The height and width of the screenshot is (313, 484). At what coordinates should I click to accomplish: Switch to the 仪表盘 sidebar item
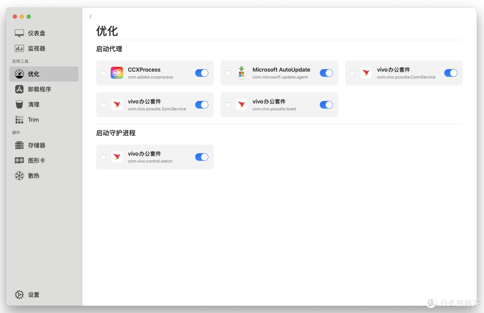[x=44, y=33]
